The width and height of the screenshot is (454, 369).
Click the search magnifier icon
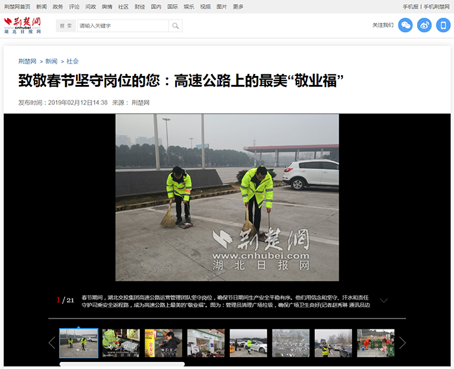pyautogui.click(x=175, y=26)
